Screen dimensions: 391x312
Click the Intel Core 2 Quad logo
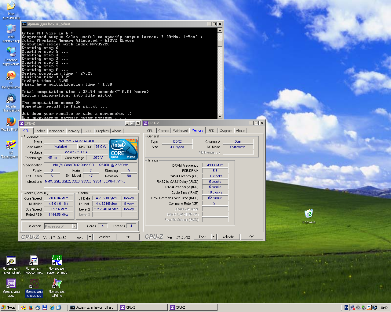[x=123, y=149]
